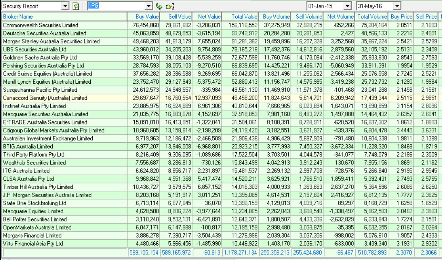
Task: Click the total buy value 589,105,154
Action: point(144,252)
